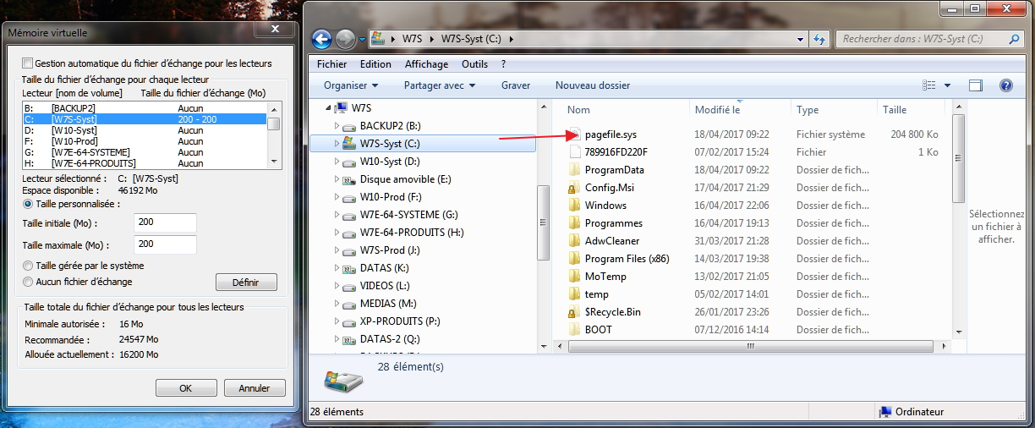Click Graver toolbar button
The image size is (1035, 428).
516,85
